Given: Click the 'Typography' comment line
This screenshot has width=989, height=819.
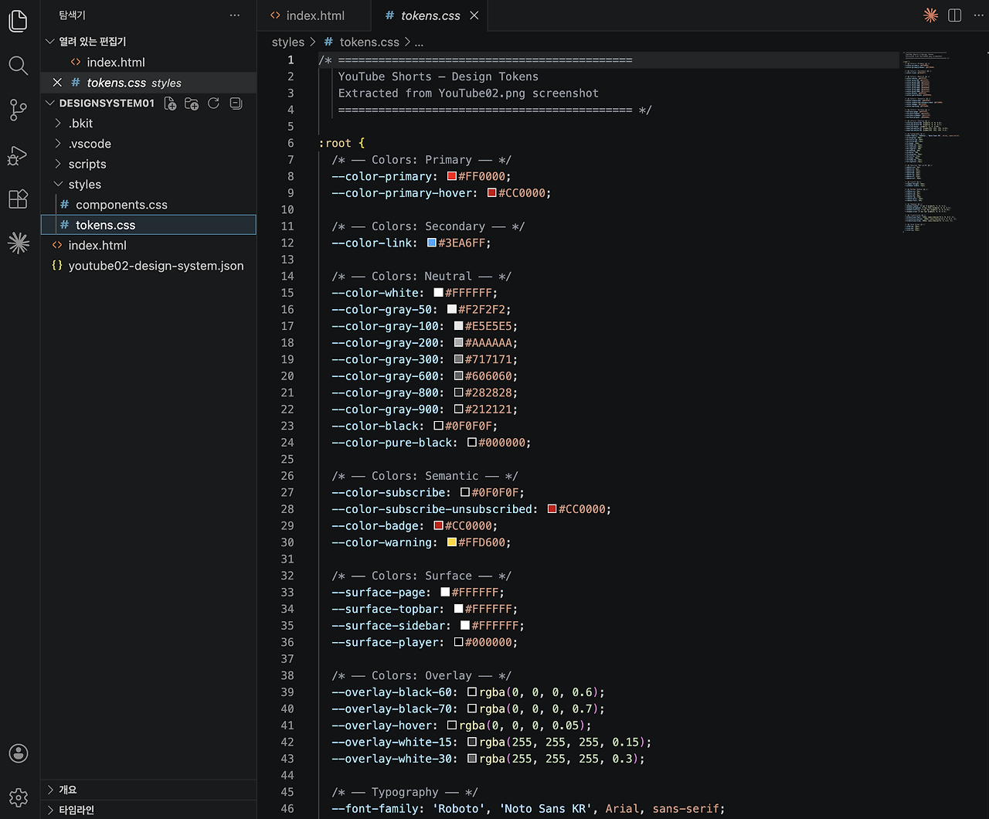Looking at the screenshot, I should tap(405, 792).
